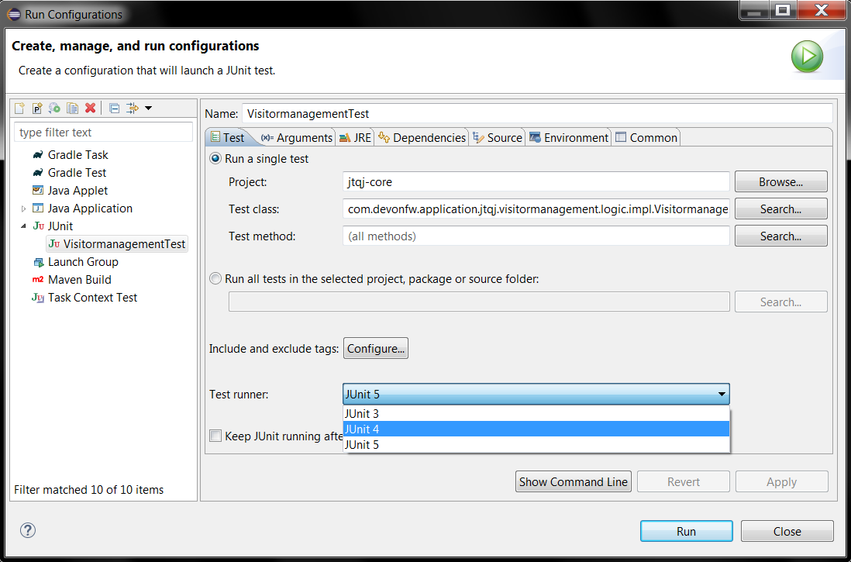Switch to the Arguments tab
This screenshot has height=562, width=851.
[x=297, y=138]
